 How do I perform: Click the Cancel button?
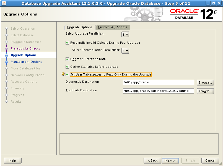pyautogui.click(x=210, y=160)
